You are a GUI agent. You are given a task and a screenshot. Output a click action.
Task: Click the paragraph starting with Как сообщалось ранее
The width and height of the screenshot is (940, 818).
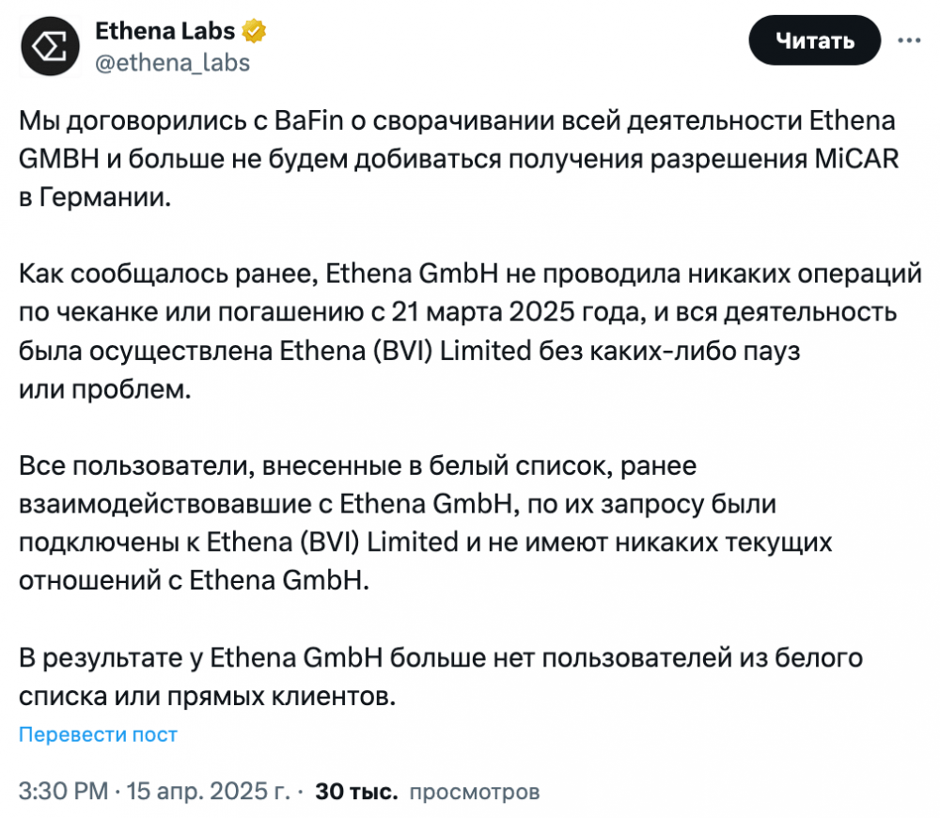click(470, 332)
